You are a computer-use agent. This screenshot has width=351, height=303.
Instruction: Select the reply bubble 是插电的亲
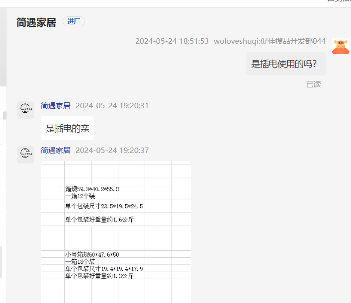(x=67, y=128)
